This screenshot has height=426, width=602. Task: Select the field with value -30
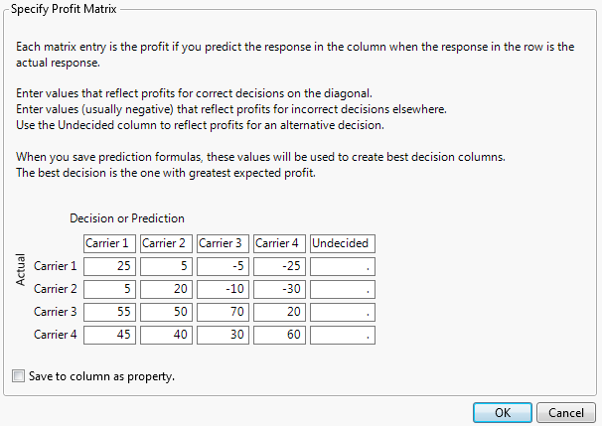[279, 289]
